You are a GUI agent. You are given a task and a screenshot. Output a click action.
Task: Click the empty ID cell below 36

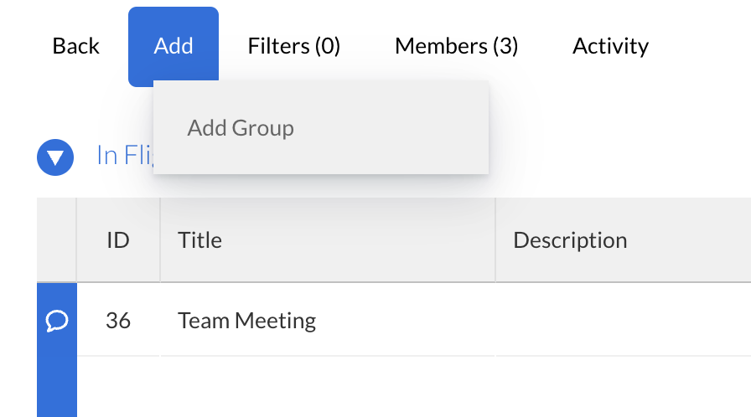[118, 387]
